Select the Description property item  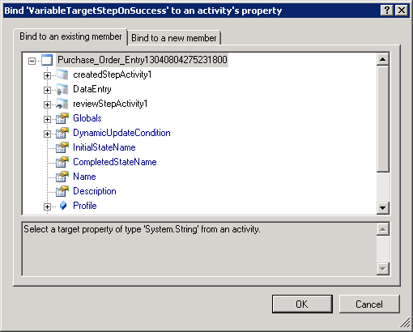tap(95, 191)
